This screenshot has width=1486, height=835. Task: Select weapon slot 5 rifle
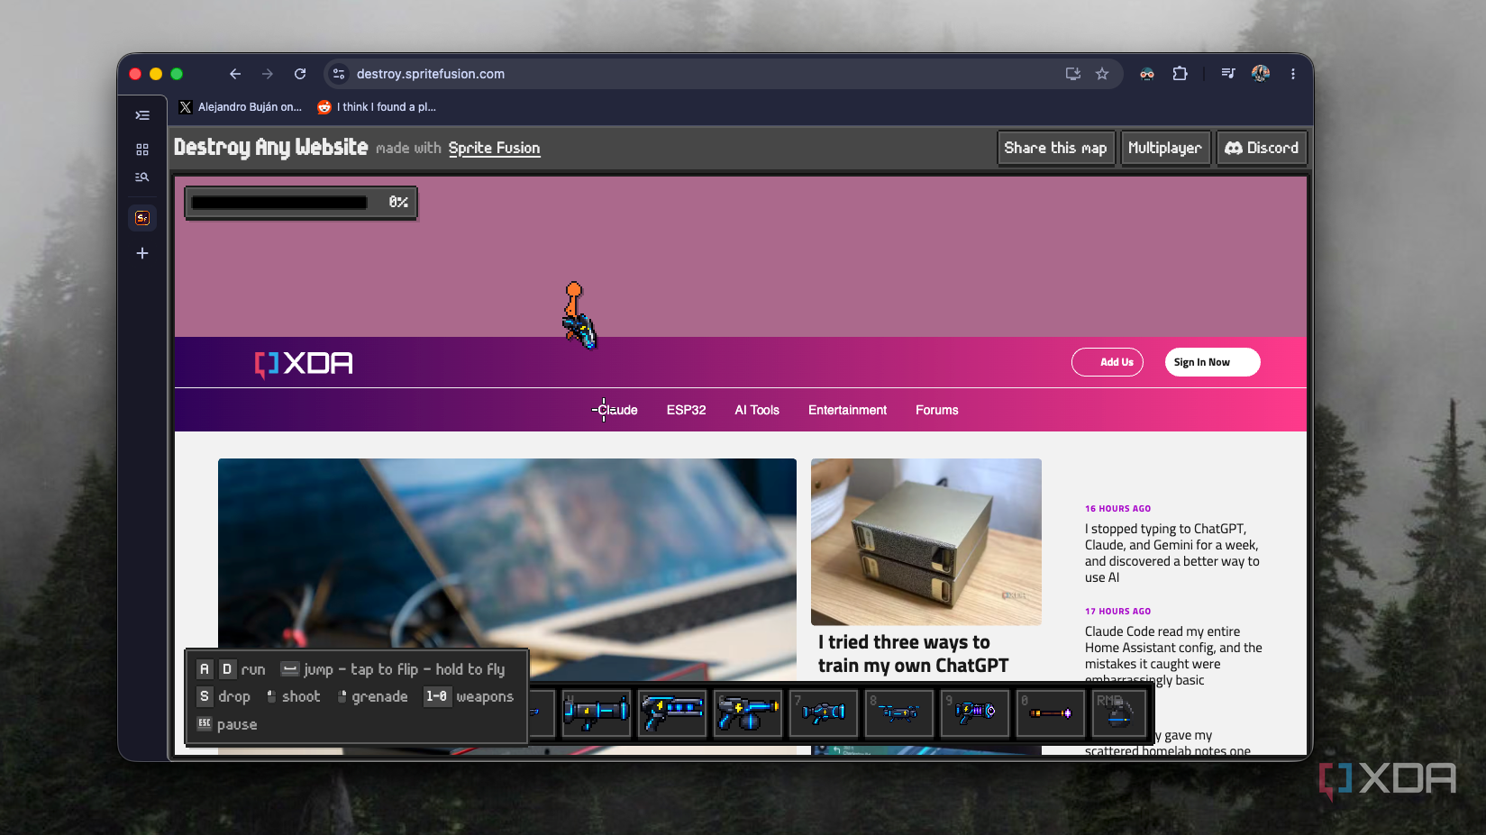click(x=672, y=712)
